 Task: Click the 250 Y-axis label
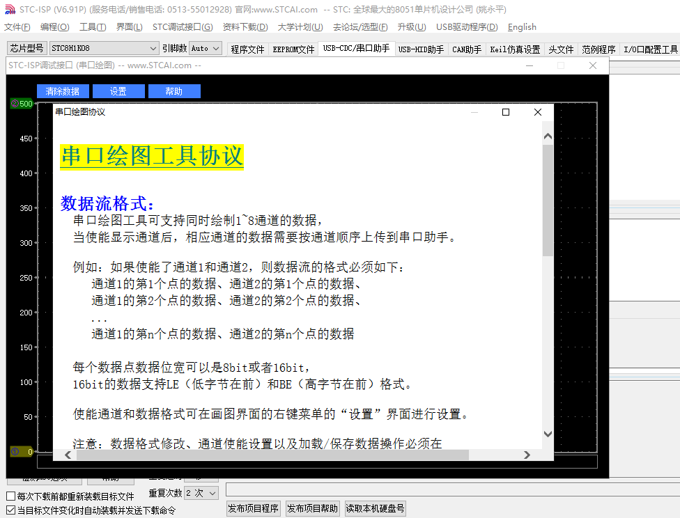[26, 278]
